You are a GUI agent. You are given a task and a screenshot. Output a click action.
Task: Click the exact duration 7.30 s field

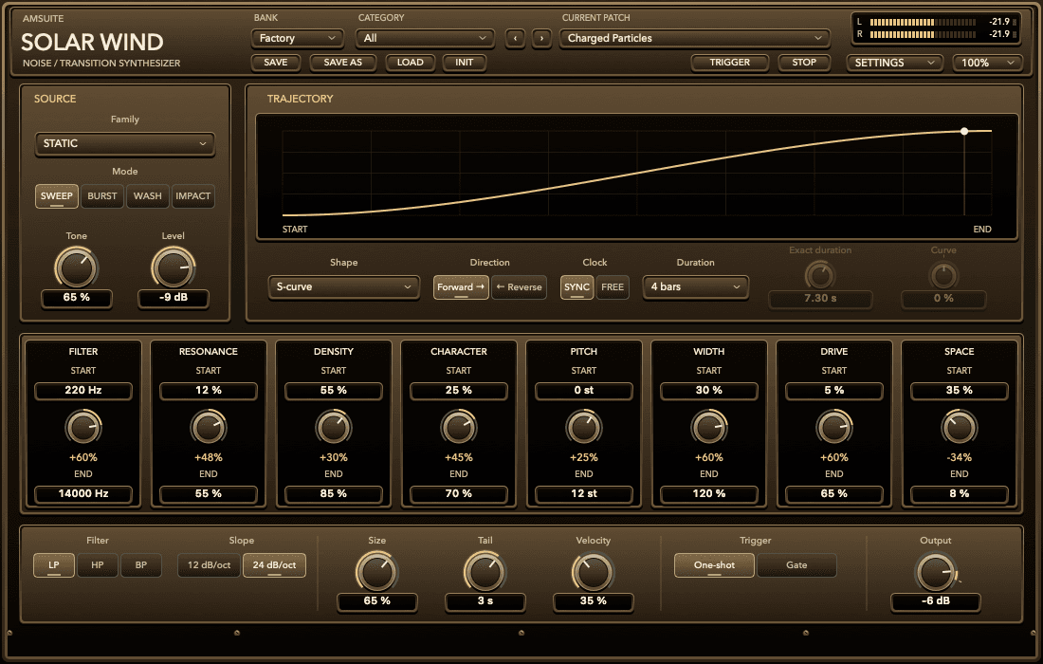tap(820, 299)
